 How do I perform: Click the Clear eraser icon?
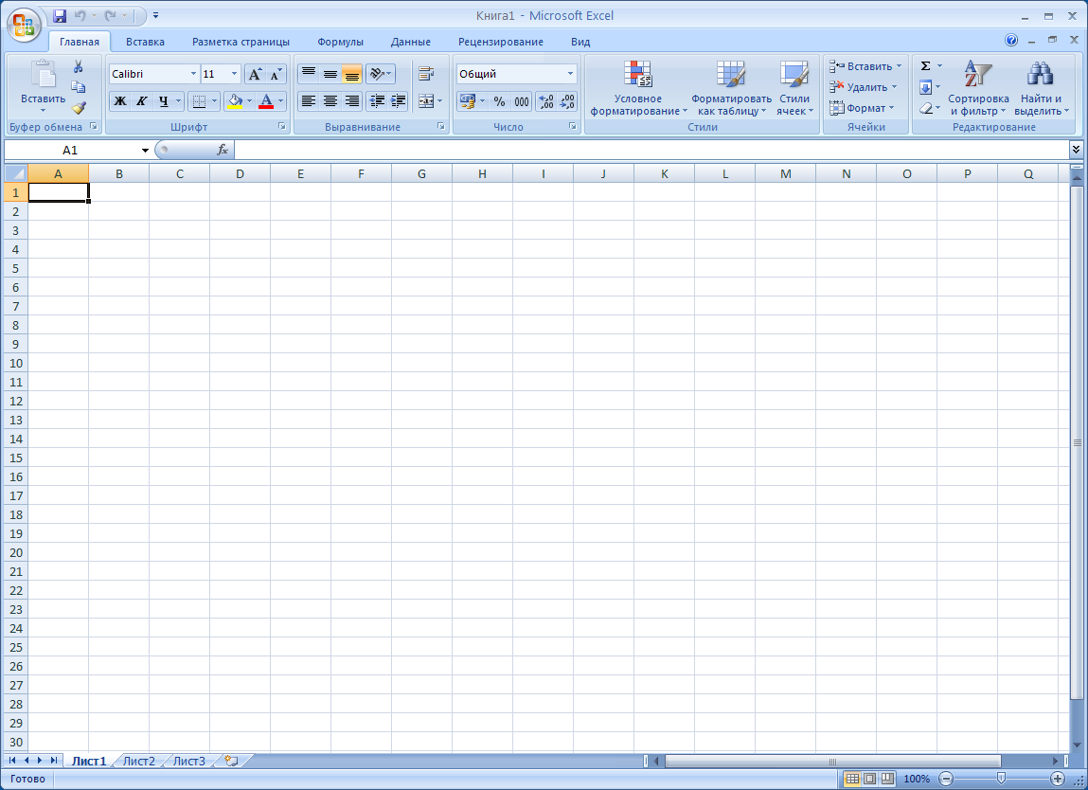click(x=926, y=108)
